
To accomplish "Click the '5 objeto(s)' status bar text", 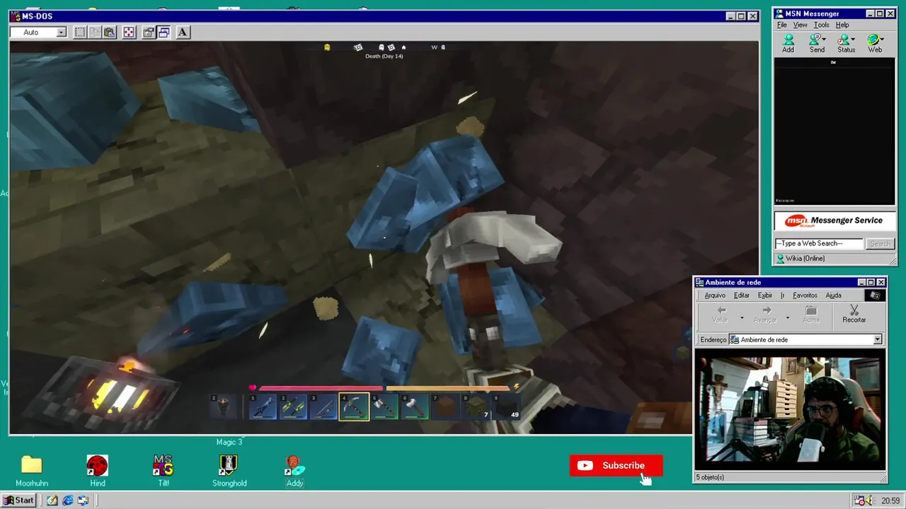I will pyautogui.click(x=710, y=477).
